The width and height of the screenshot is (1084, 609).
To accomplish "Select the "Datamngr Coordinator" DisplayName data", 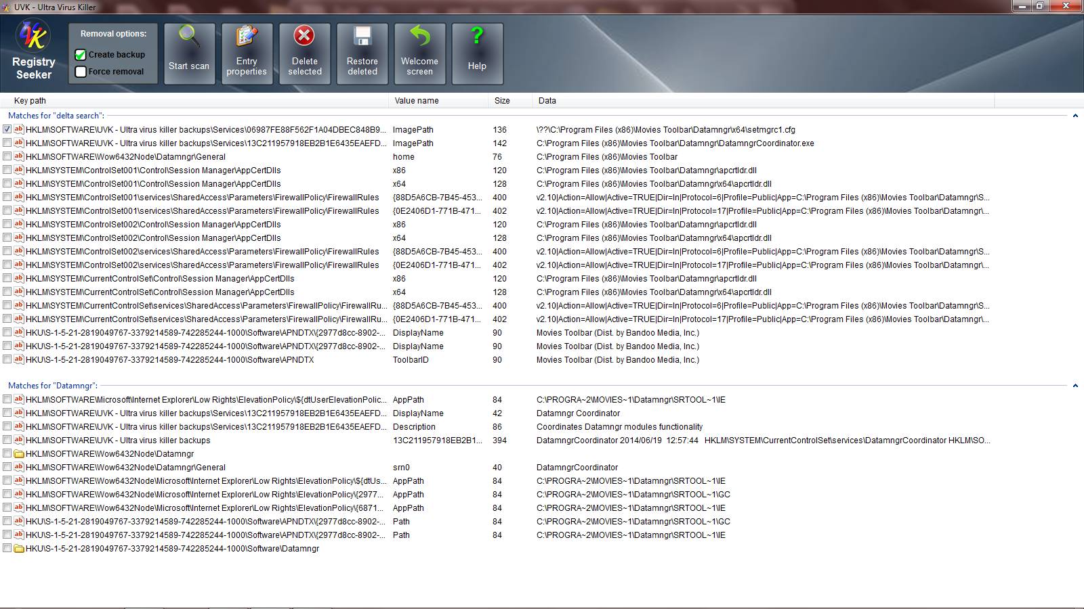I will click(578, 413).
